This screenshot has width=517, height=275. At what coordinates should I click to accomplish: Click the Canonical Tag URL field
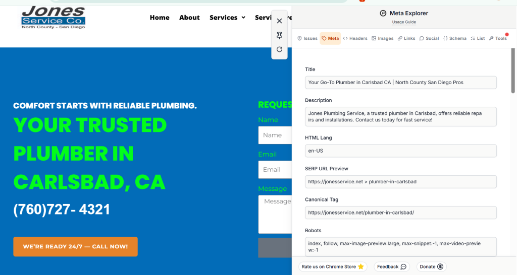[401, 213]
